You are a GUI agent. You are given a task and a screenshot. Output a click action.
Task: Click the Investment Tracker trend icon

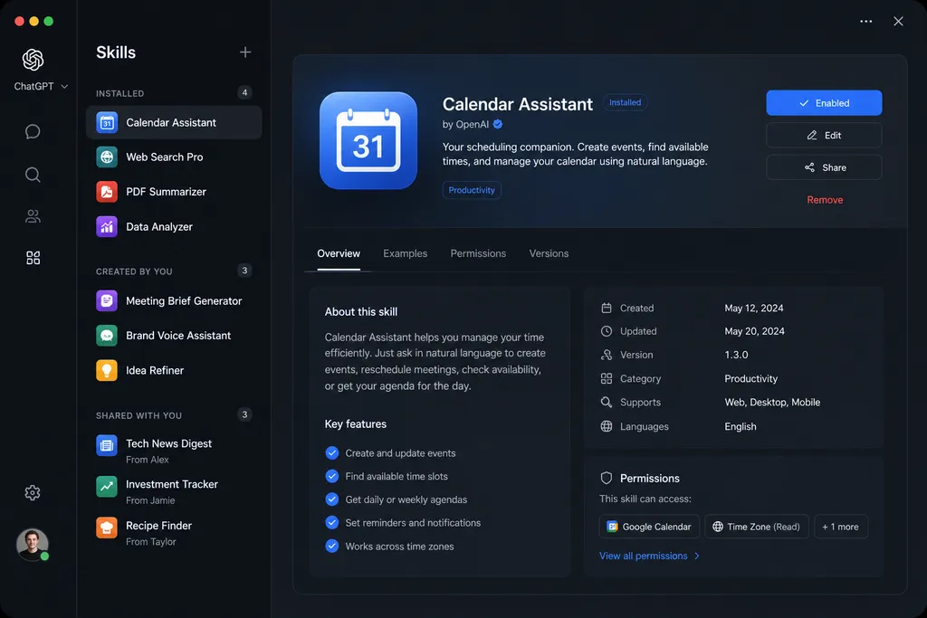(x=107, y=486)
